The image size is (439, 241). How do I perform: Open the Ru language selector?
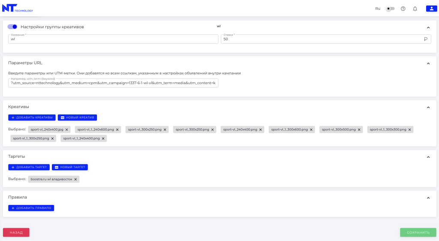click(378, 9)
